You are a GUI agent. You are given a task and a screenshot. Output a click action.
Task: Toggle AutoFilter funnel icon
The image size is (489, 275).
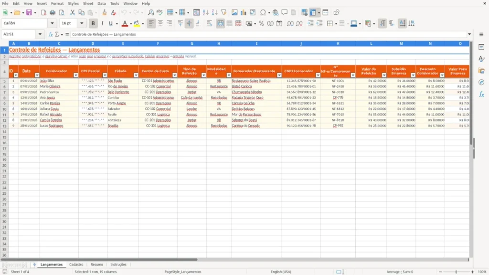pos(223,12)
